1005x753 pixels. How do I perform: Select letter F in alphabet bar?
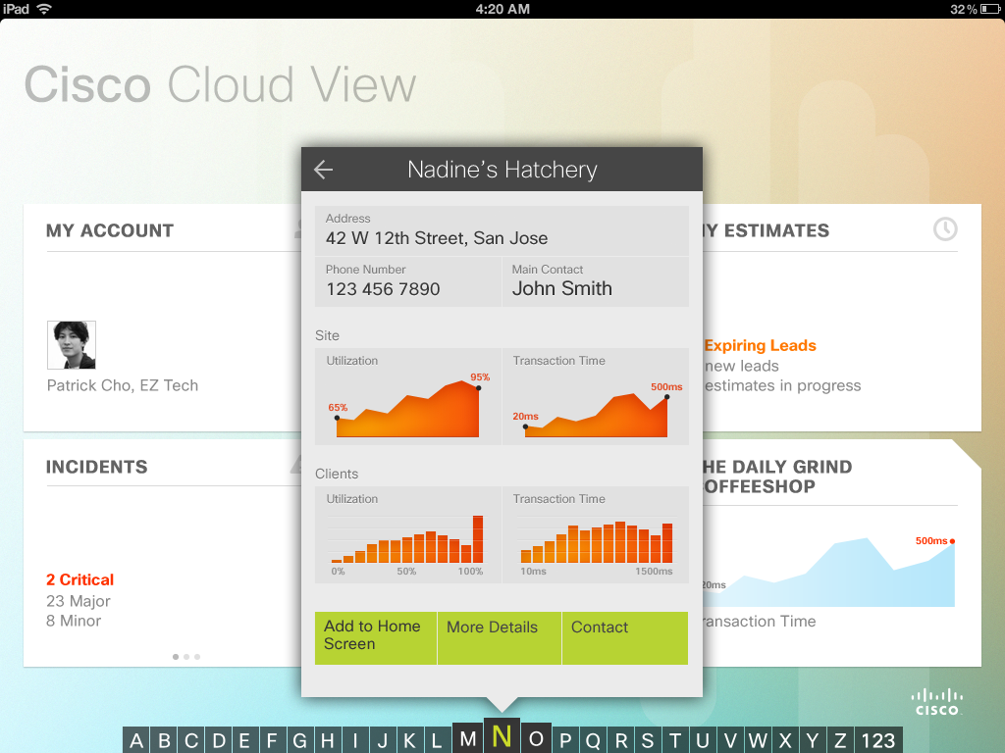(273, 741)
